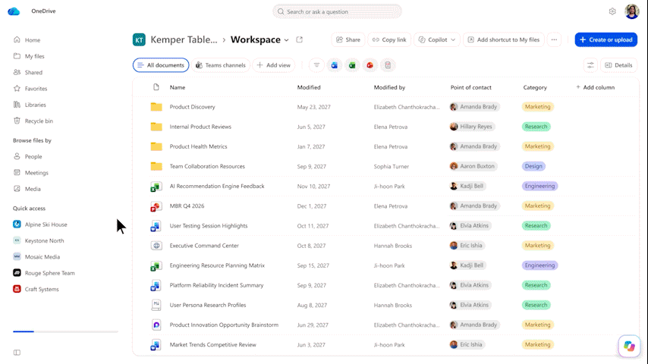Filter by PowerPoint files icon
This screenshot has width=648, height=364.
pyautogui.click(x=370, y=65)
